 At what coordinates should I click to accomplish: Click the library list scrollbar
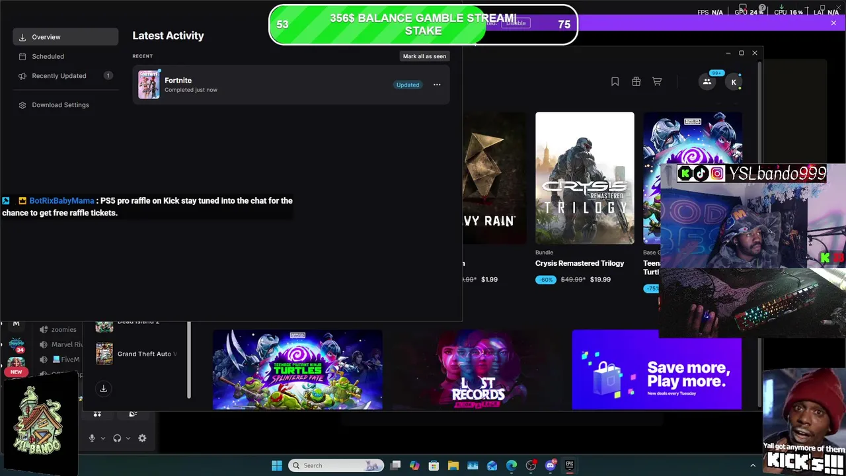pos(189,360)
